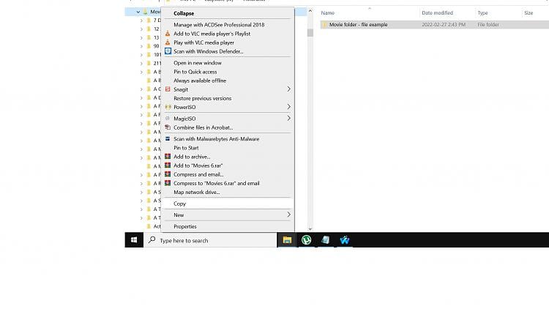
Task: Click WinRAR icon beside Compress to "Movies 6.rar" and email
Action: click(168, 183)
